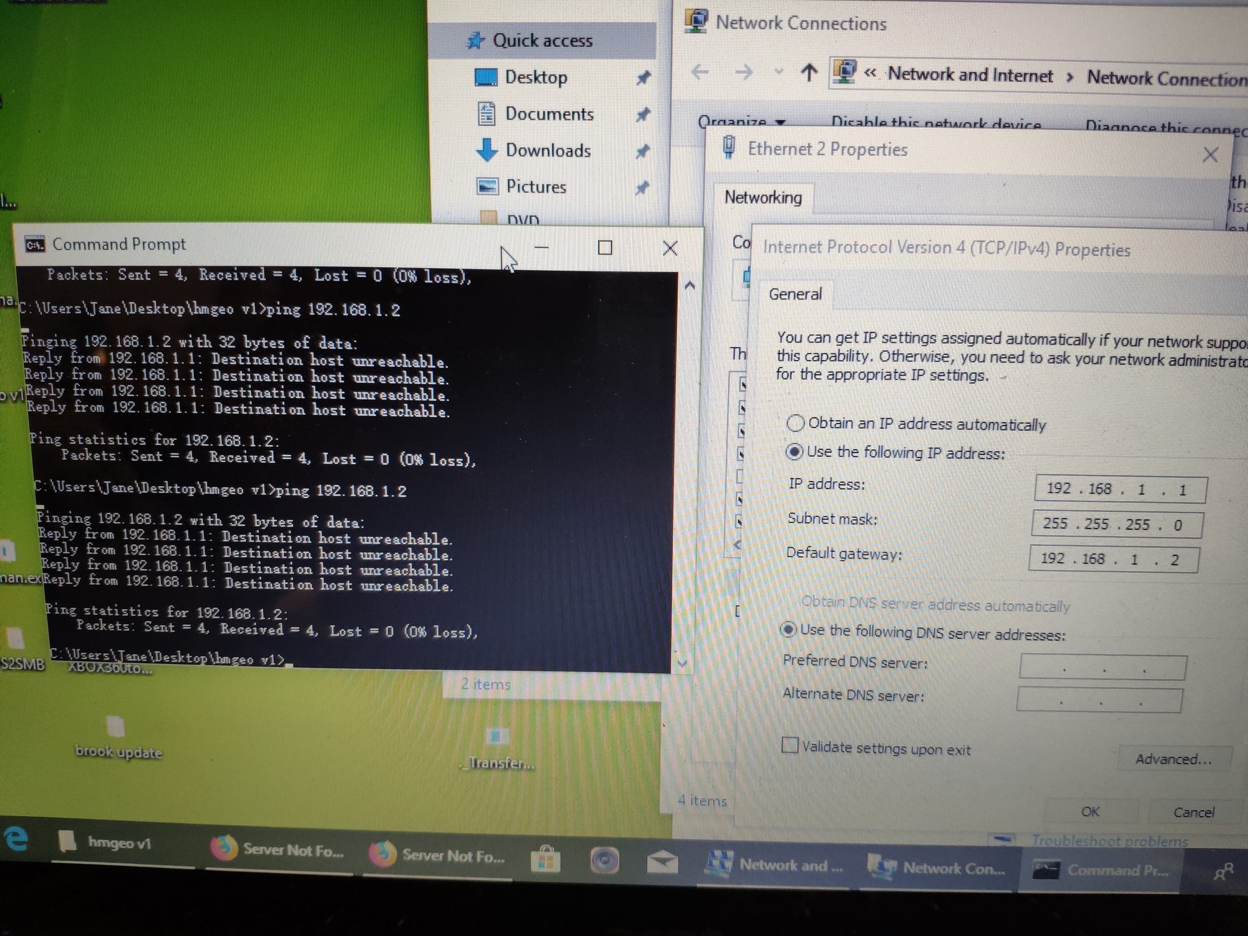
Task: Click the Ethernet 2 Properties title icon
Action: point(728,148)
